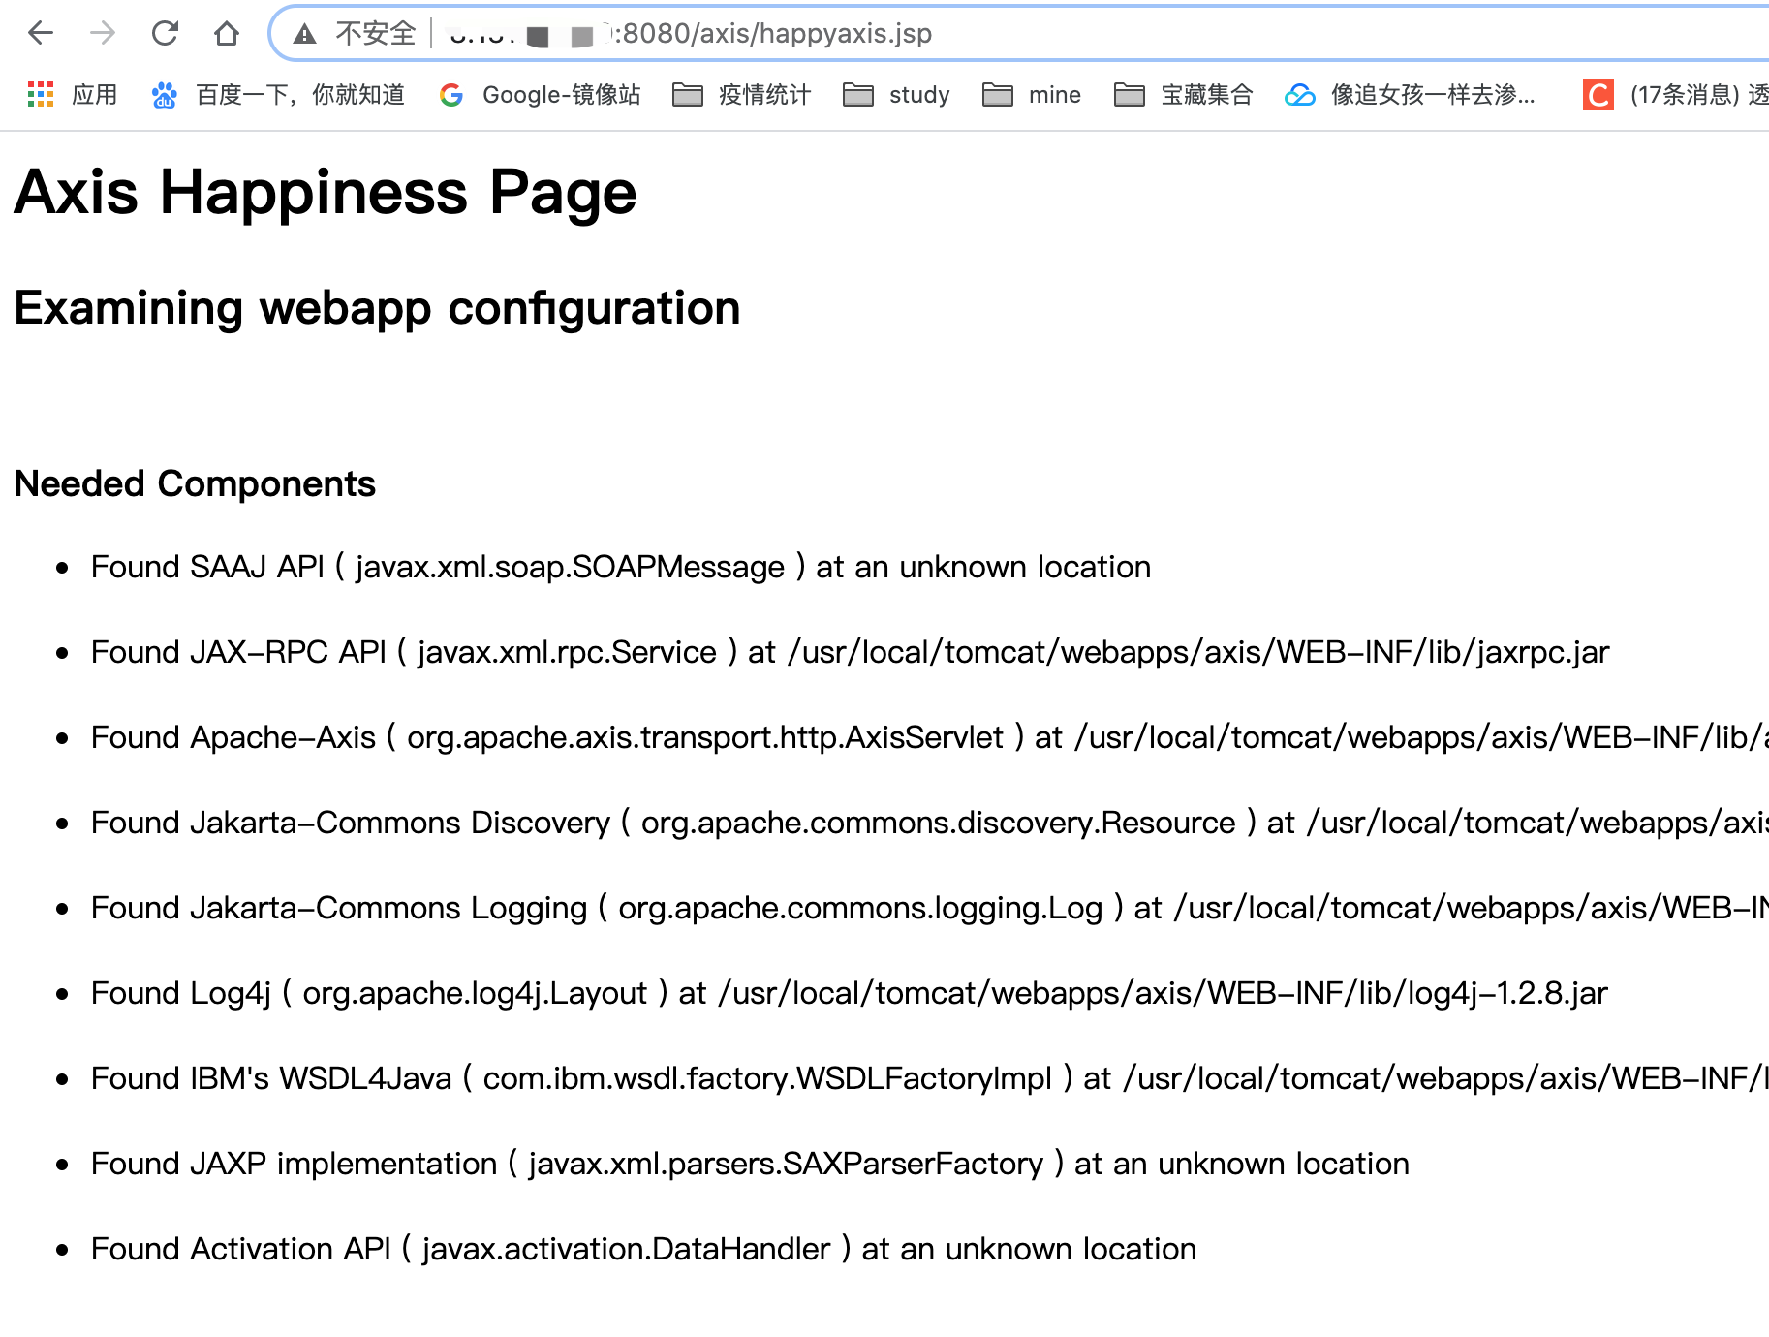The width and height of the screenshot is (1769, 1337).
Task: Click the security warning triangle in address bar
Action: click(x=305, y=32)
